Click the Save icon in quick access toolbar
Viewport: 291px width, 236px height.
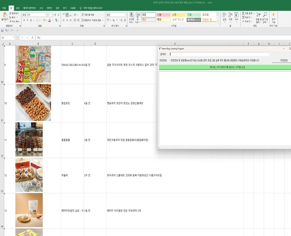pyautogui.click(x=2, y=30)
